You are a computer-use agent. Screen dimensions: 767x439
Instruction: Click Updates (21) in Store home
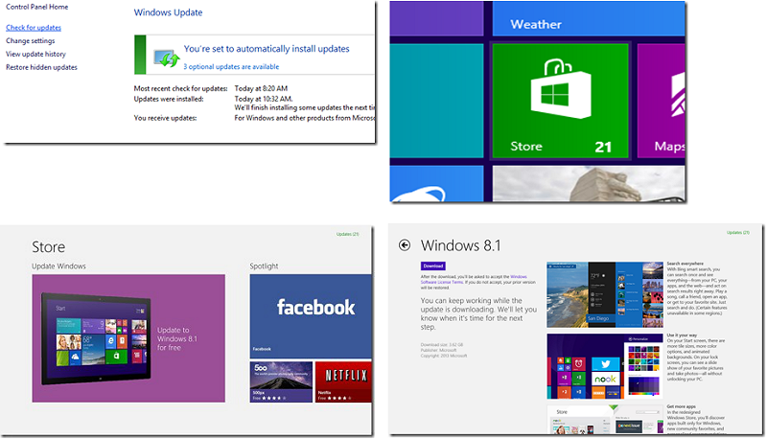(x=347, y=234)
